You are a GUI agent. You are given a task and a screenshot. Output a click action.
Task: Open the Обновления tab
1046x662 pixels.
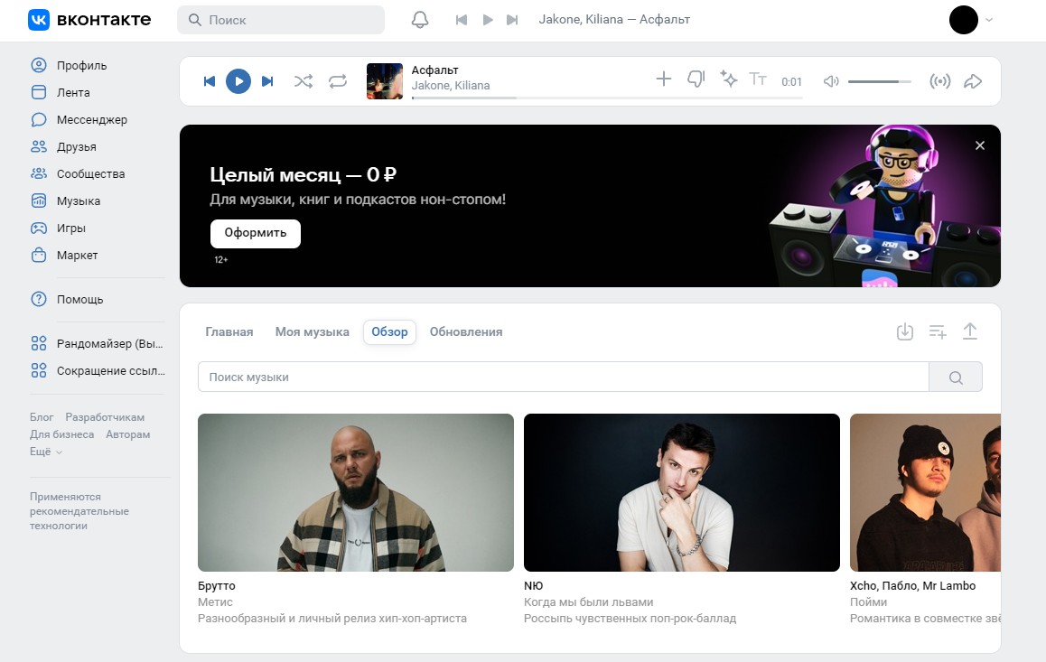[x=466, y=331]
